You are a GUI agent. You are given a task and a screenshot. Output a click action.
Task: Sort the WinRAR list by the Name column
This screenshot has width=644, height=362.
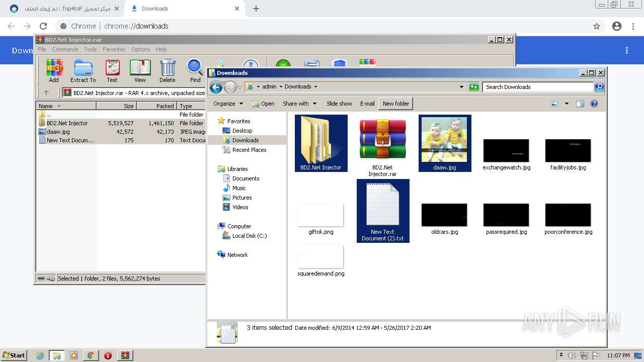pyautogui.click(x=66, y=106)
